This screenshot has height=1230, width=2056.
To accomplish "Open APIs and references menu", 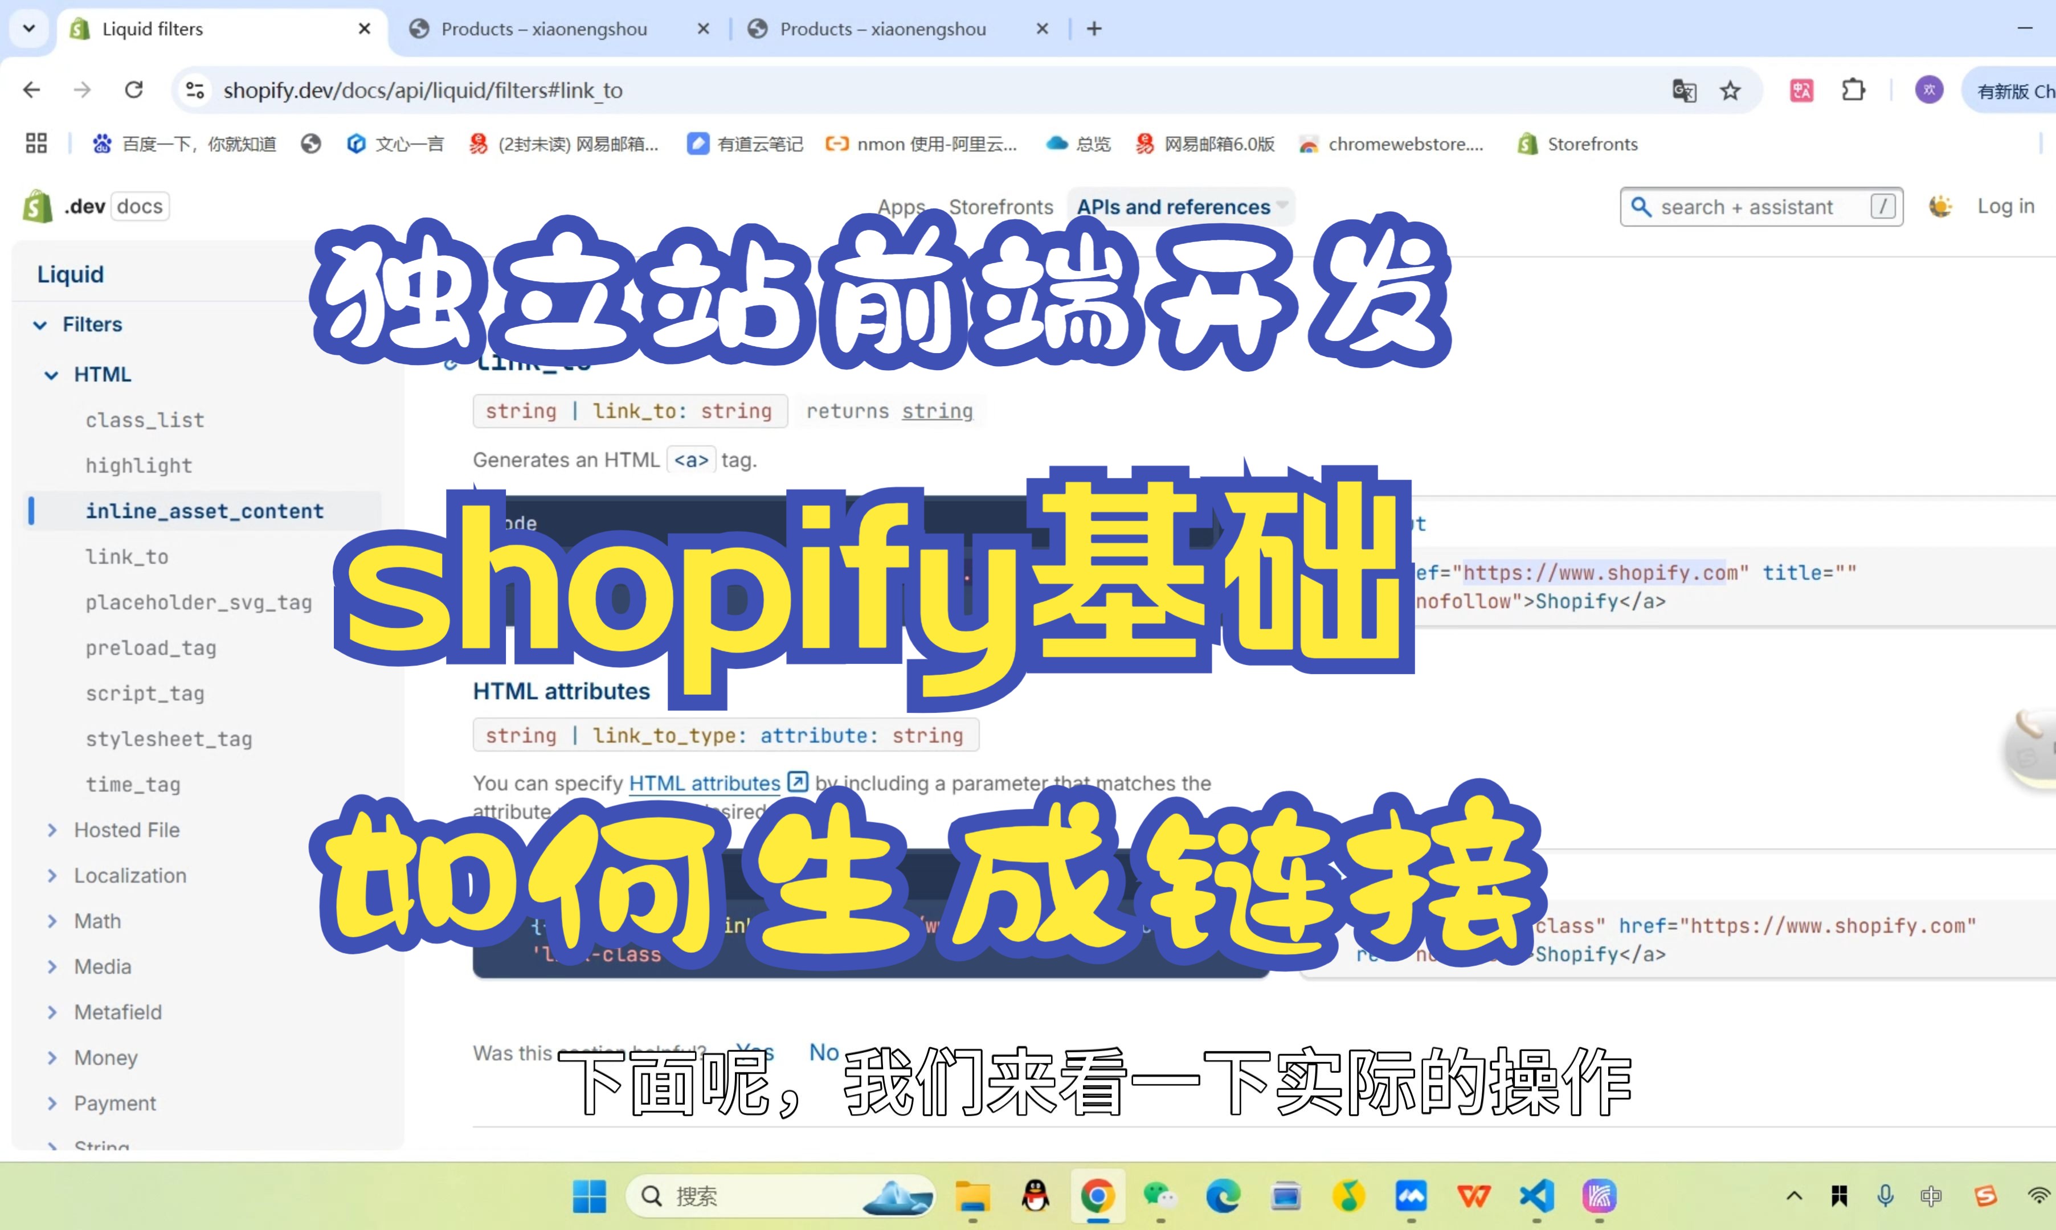I will pyautogui.click(x=1180, y=206).
